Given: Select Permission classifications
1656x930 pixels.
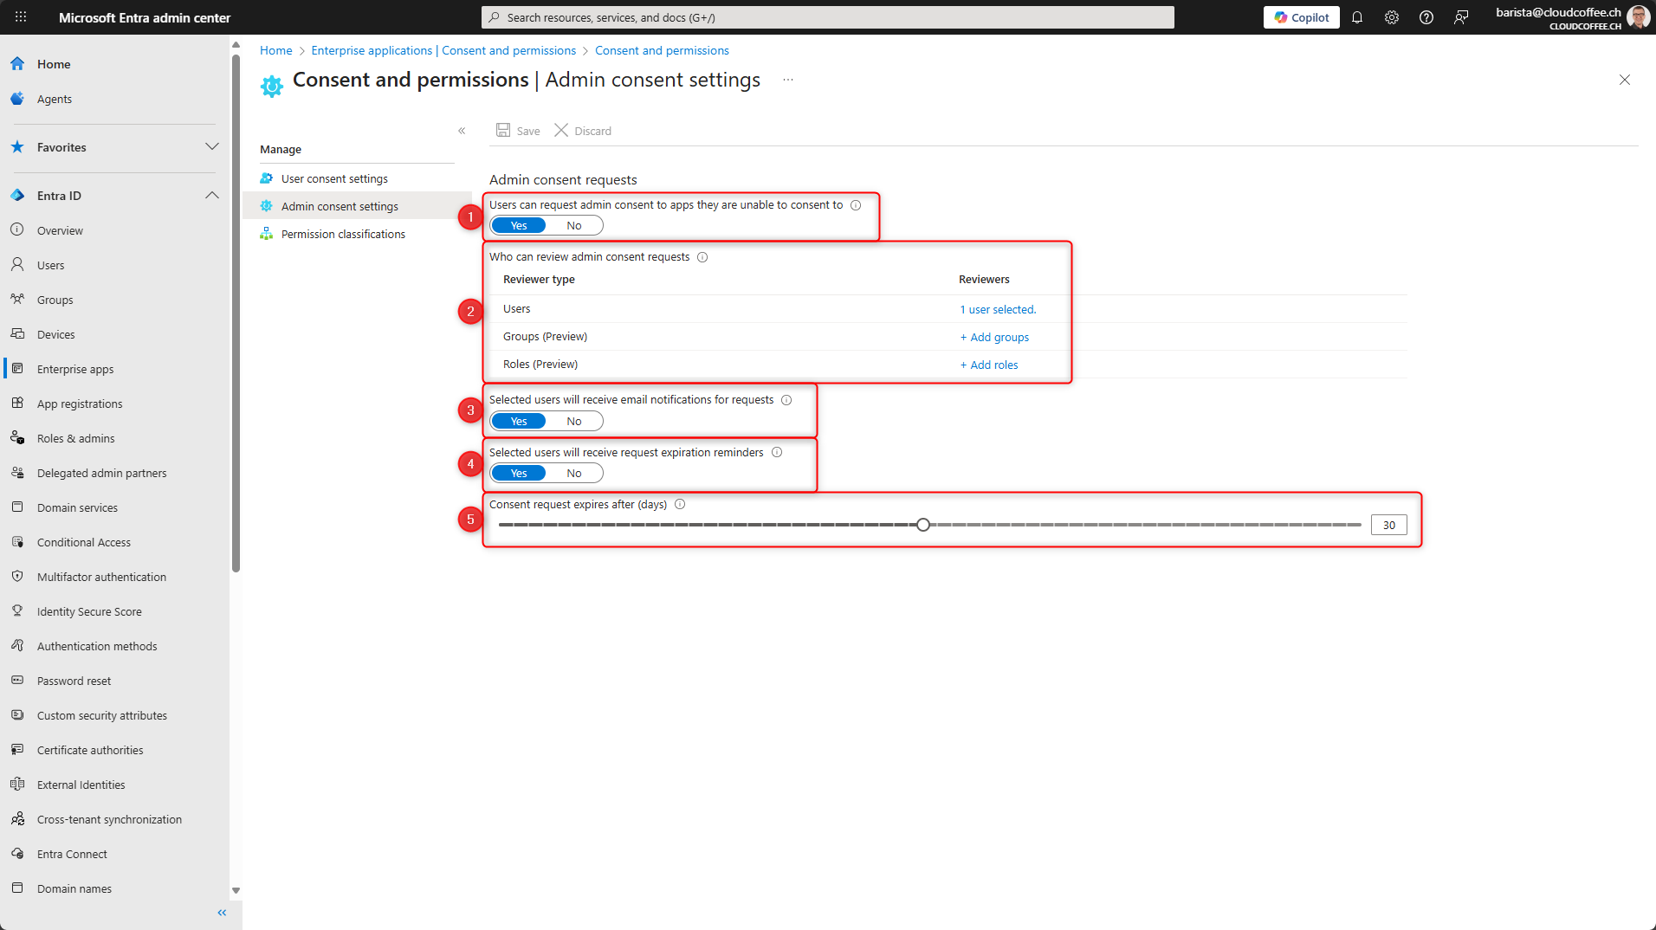Looking at the screenshot, I should 343,234.
